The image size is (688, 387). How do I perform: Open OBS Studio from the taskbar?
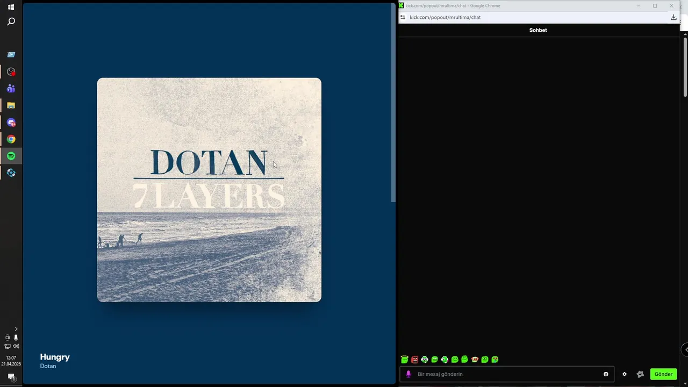click(11, 71)
